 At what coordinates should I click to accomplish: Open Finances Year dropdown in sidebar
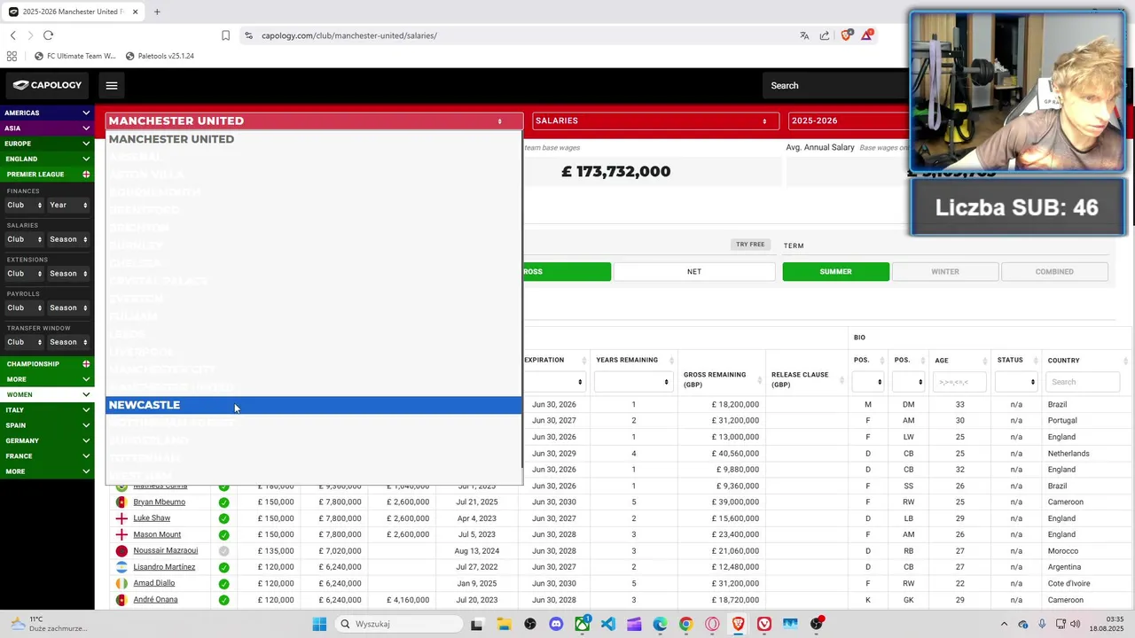click(68, 206)
